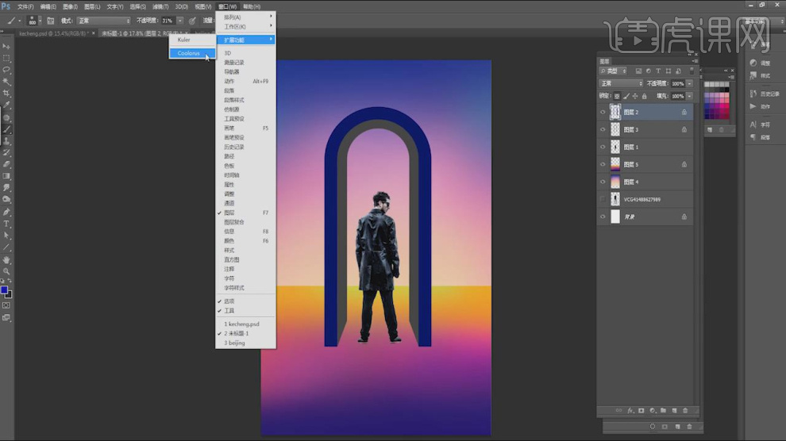786x441 pixels.
Task: Select layer 图层 5 thumbnail
Action: 615,164
